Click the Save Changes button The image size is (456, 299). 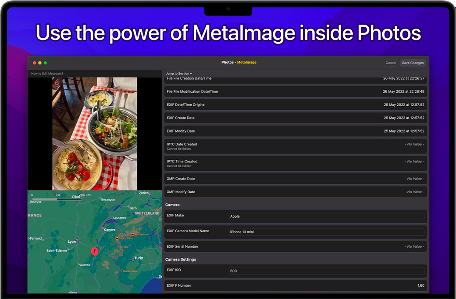click(x=413, y=63)
